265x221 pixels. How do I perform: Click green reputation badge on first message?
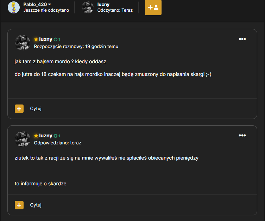57,40
